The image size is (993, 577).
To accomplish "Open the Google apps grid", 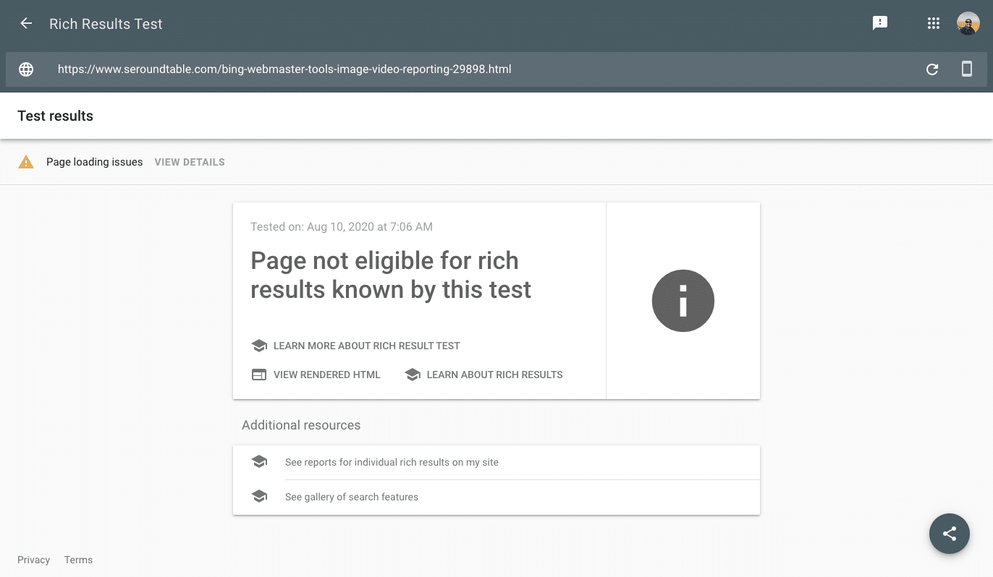I will coord(934,23).
